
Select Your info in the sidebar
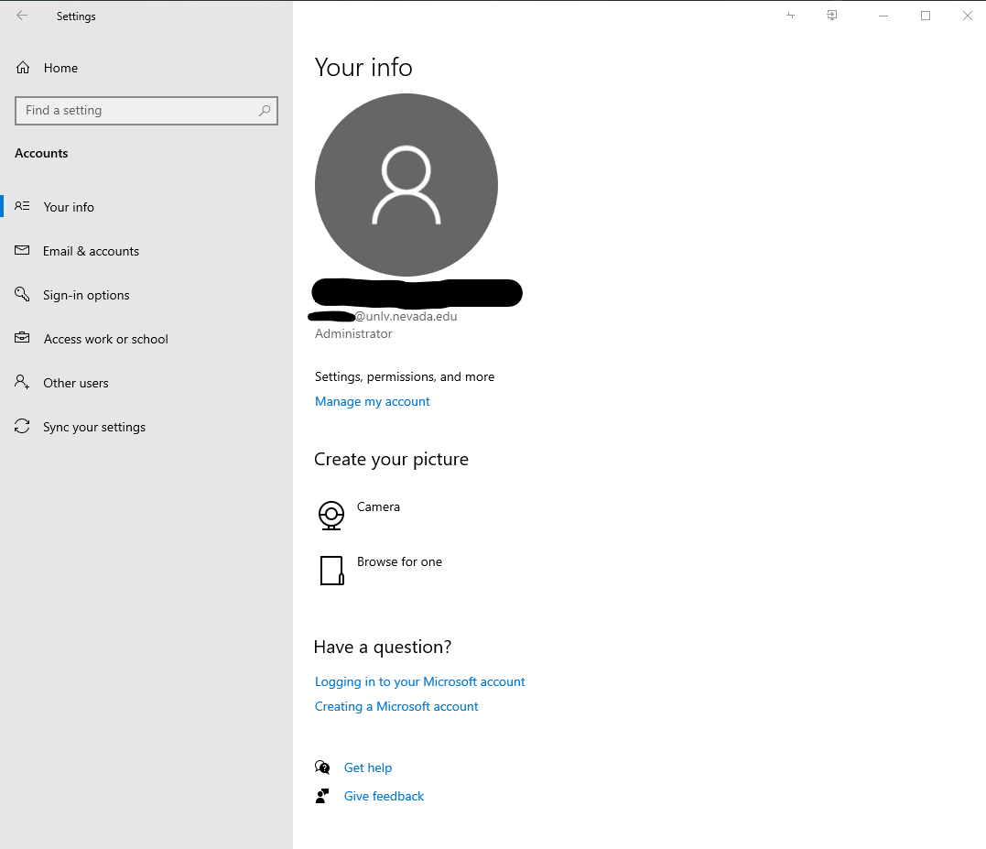point(69,207)
